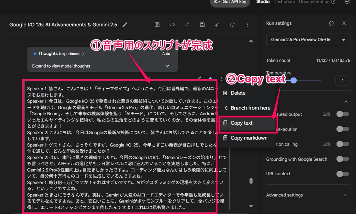Click the share prompt icon

[187, 25]
